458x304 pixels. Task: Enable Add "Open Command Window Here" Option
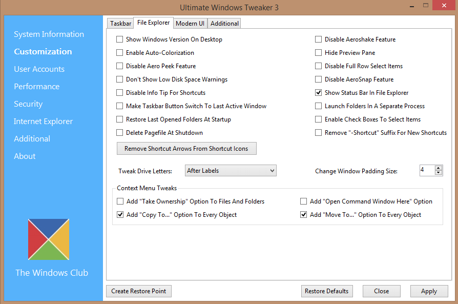pos(303,201)
